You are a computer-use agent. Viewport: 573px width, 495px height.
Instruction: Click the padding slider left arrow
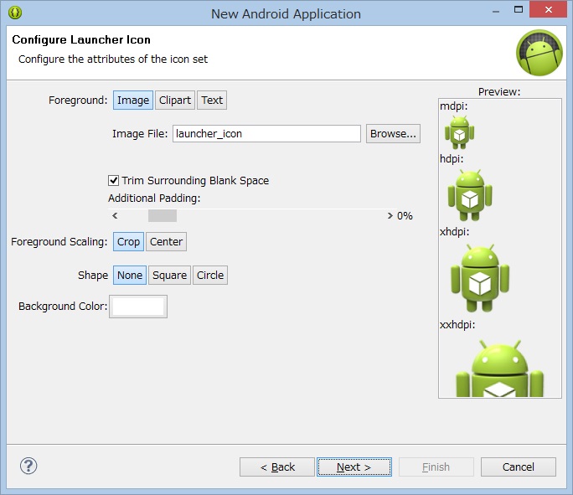[x=115, y=215]
